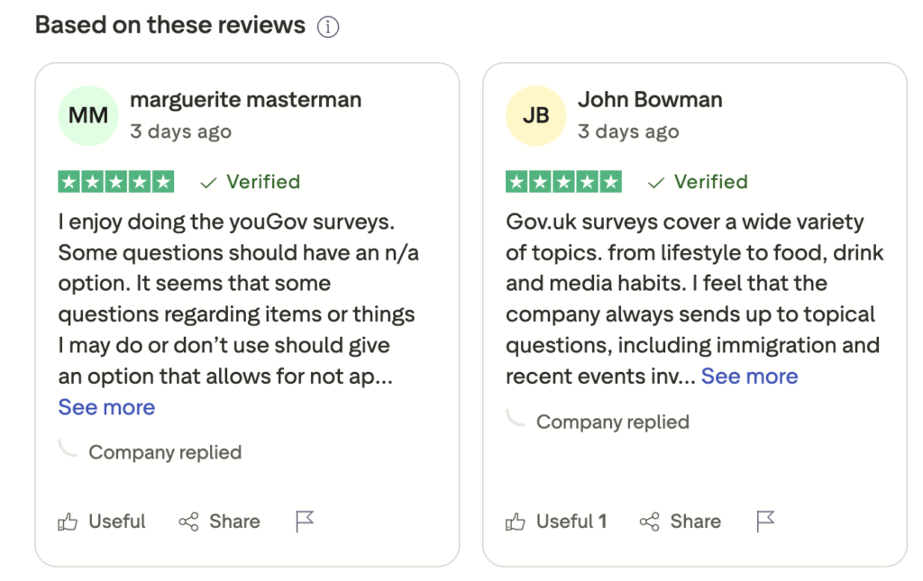This screenshot has height=581, width=923.
Task: Open 'See more' on marguerite's review
Action: click(105, 407)
